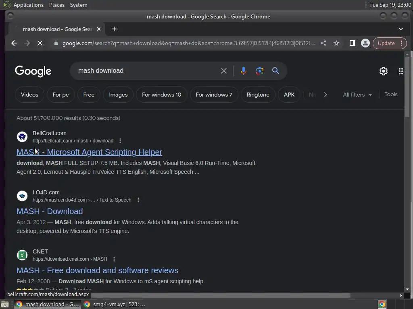Open the Chrome side panel icon
This screenshot has height=309, width=413.
point(352,43)
